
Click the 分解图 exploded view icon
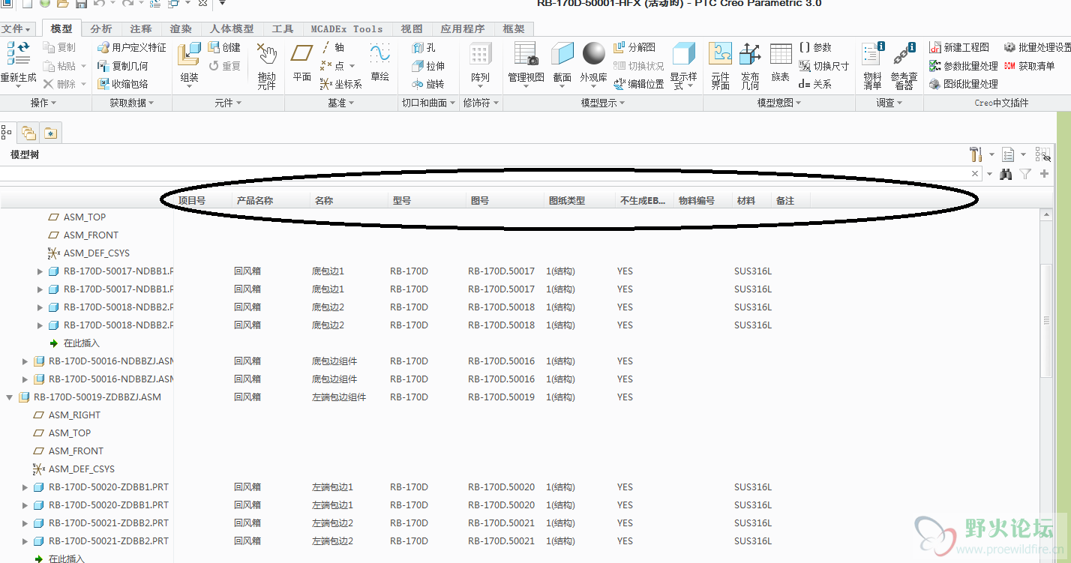point(619,47)
